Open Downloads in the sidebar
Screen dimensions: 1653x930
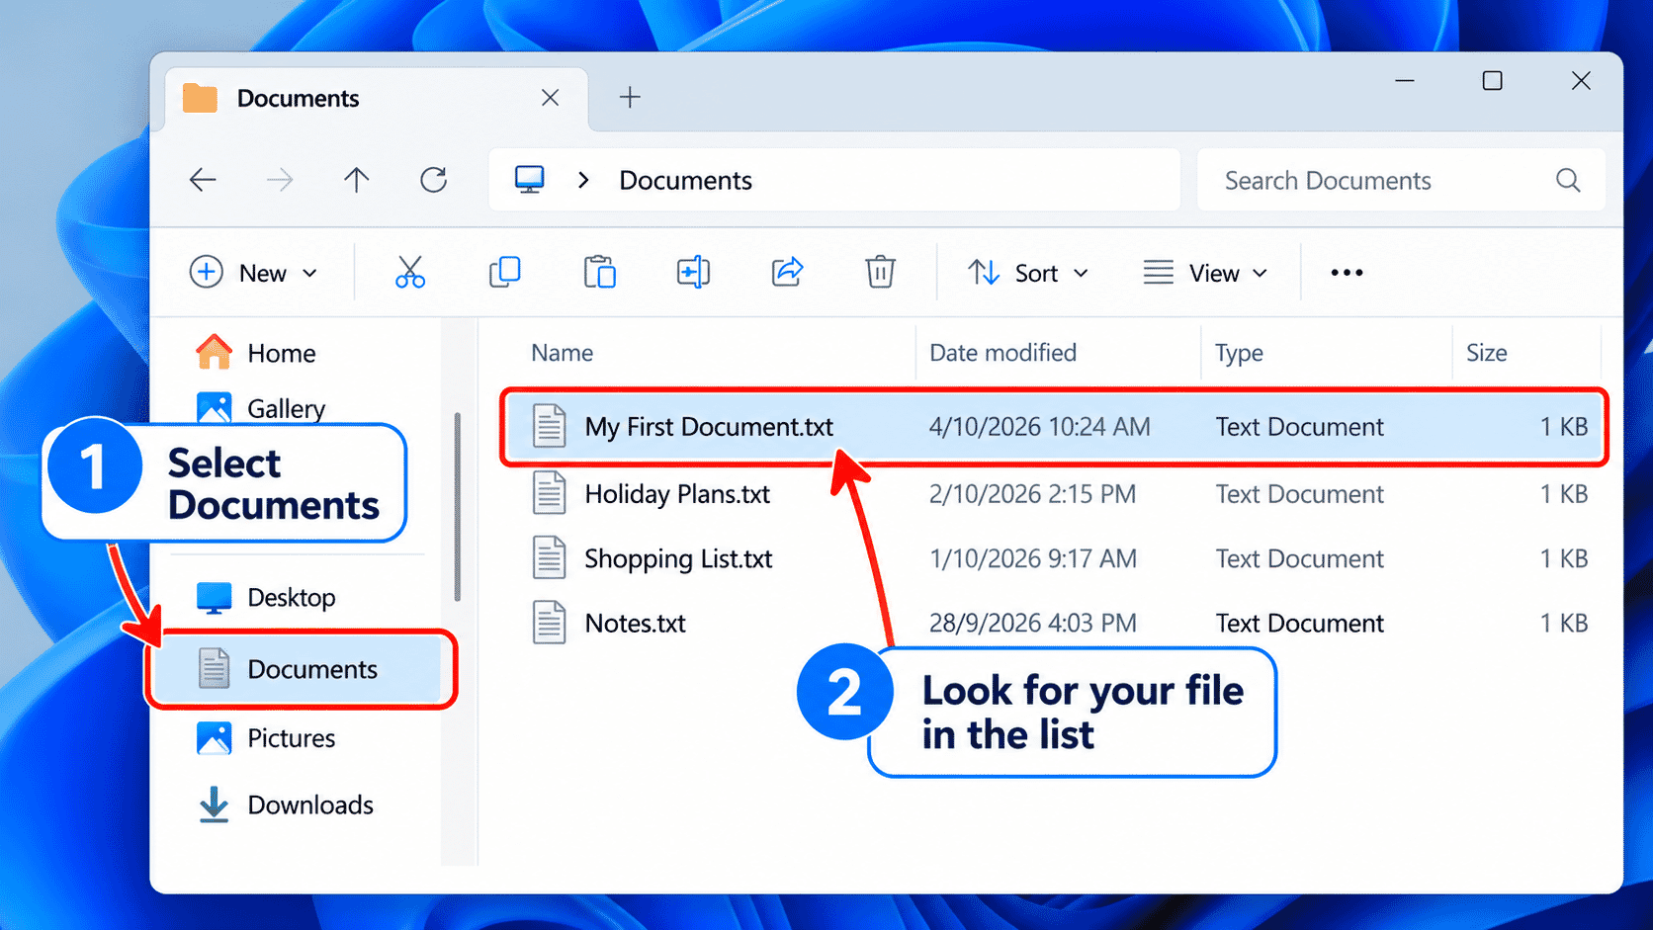[x=286, y=804]
